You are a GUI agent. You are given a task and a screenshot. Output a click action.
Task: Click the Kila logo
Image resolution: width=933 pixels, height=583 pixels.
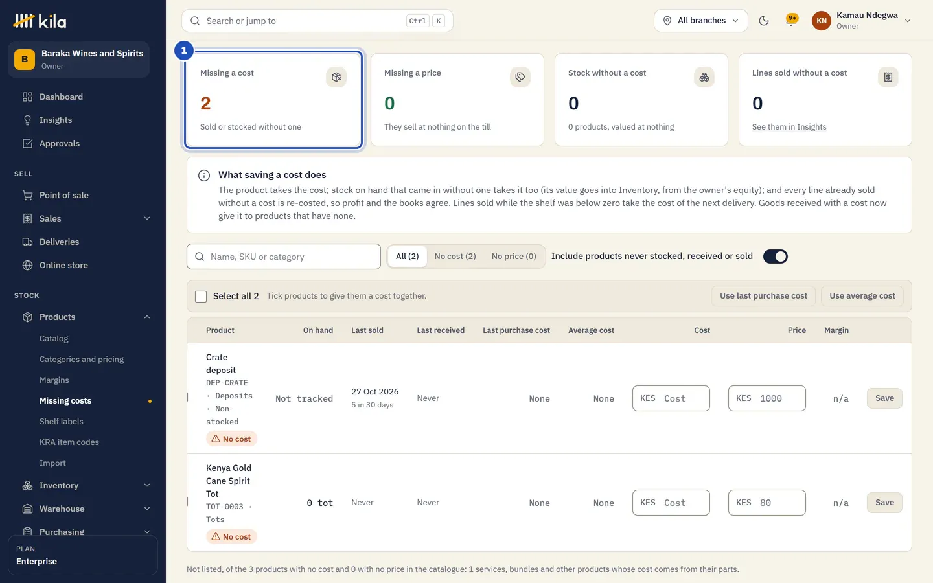[x=40, y=21]
